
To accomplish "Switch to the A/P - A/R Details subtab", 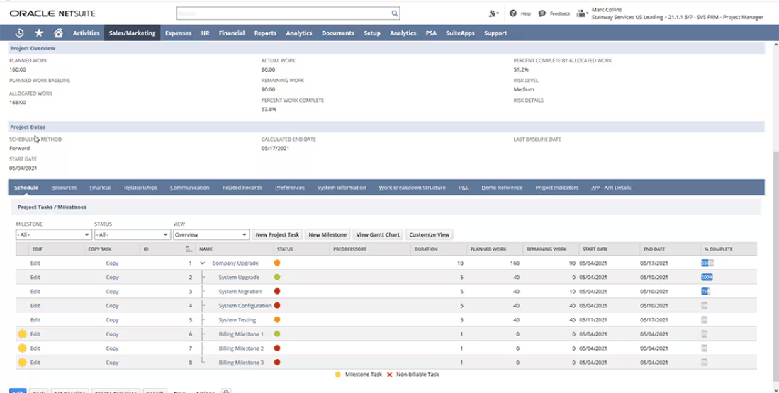I will point(611,188).
